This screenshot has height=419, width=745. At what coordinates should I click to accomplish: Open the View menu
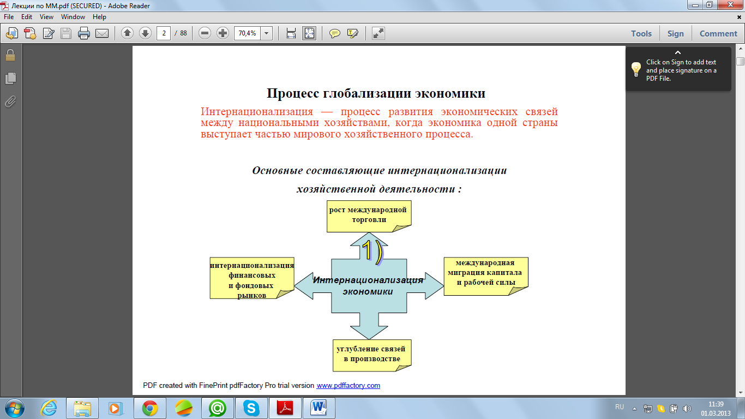(47, 17)
